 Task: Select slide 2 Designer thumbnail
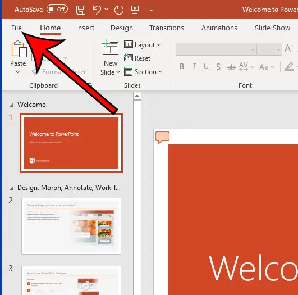tap(71, 226)
